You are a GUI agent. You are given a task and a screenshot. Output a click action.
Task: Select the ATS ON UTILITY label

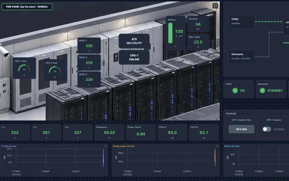(134, 41)
